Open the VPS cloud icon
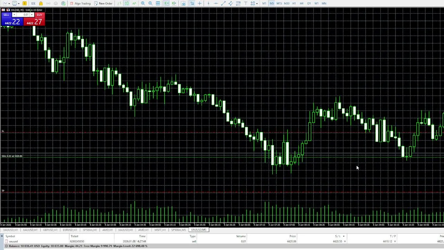Viewport: 444px width, 250px height. [x=56, y=3]
